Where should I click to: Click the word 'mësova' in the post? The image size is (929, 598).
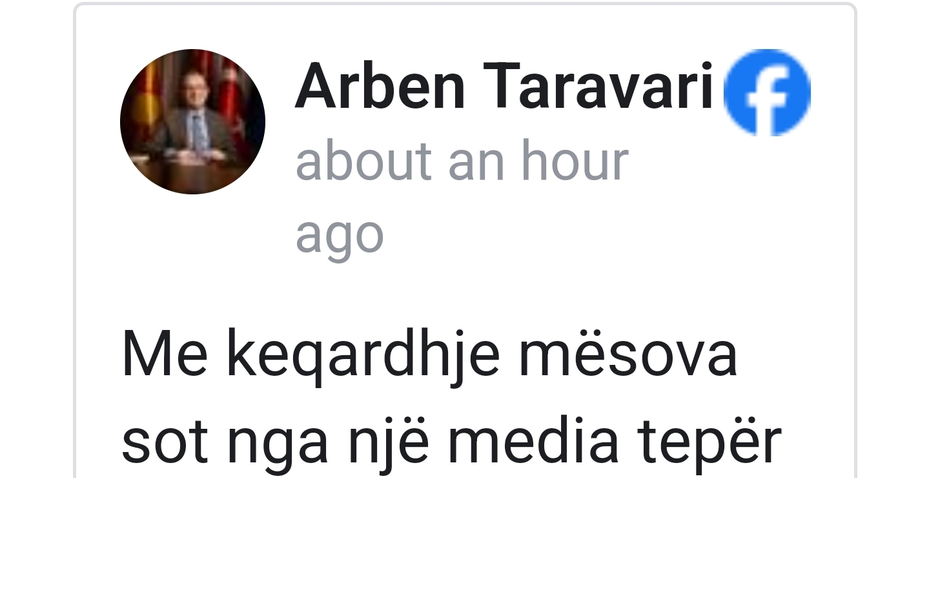click(628, 355)
